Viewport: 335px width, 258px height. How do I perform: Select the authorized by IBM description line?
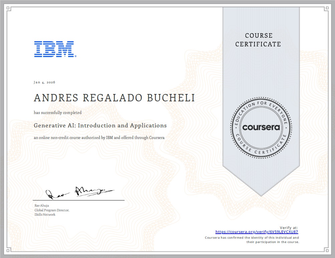pyautogui.click(x=99, y=137)
